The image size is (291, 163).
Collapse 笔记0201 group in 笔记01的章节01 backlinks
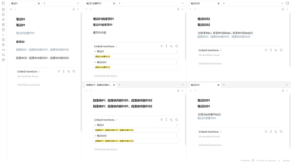pyautogui.click(x=95, y=62)
